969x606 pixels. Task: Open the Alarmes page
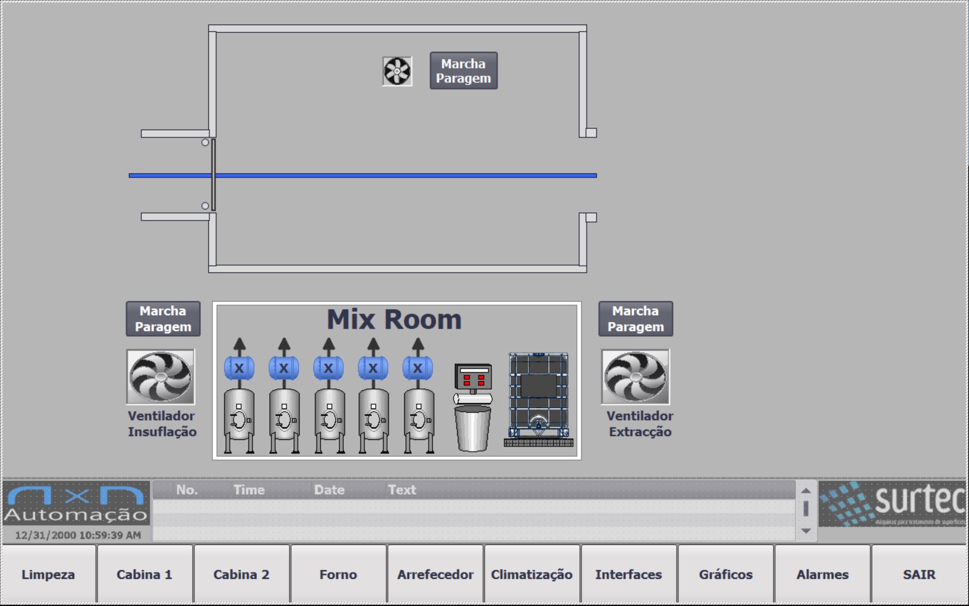pyautogui.click(x=822, y=574)
